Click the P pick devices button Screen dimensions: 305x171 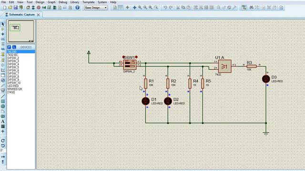(x=9, y=47)
